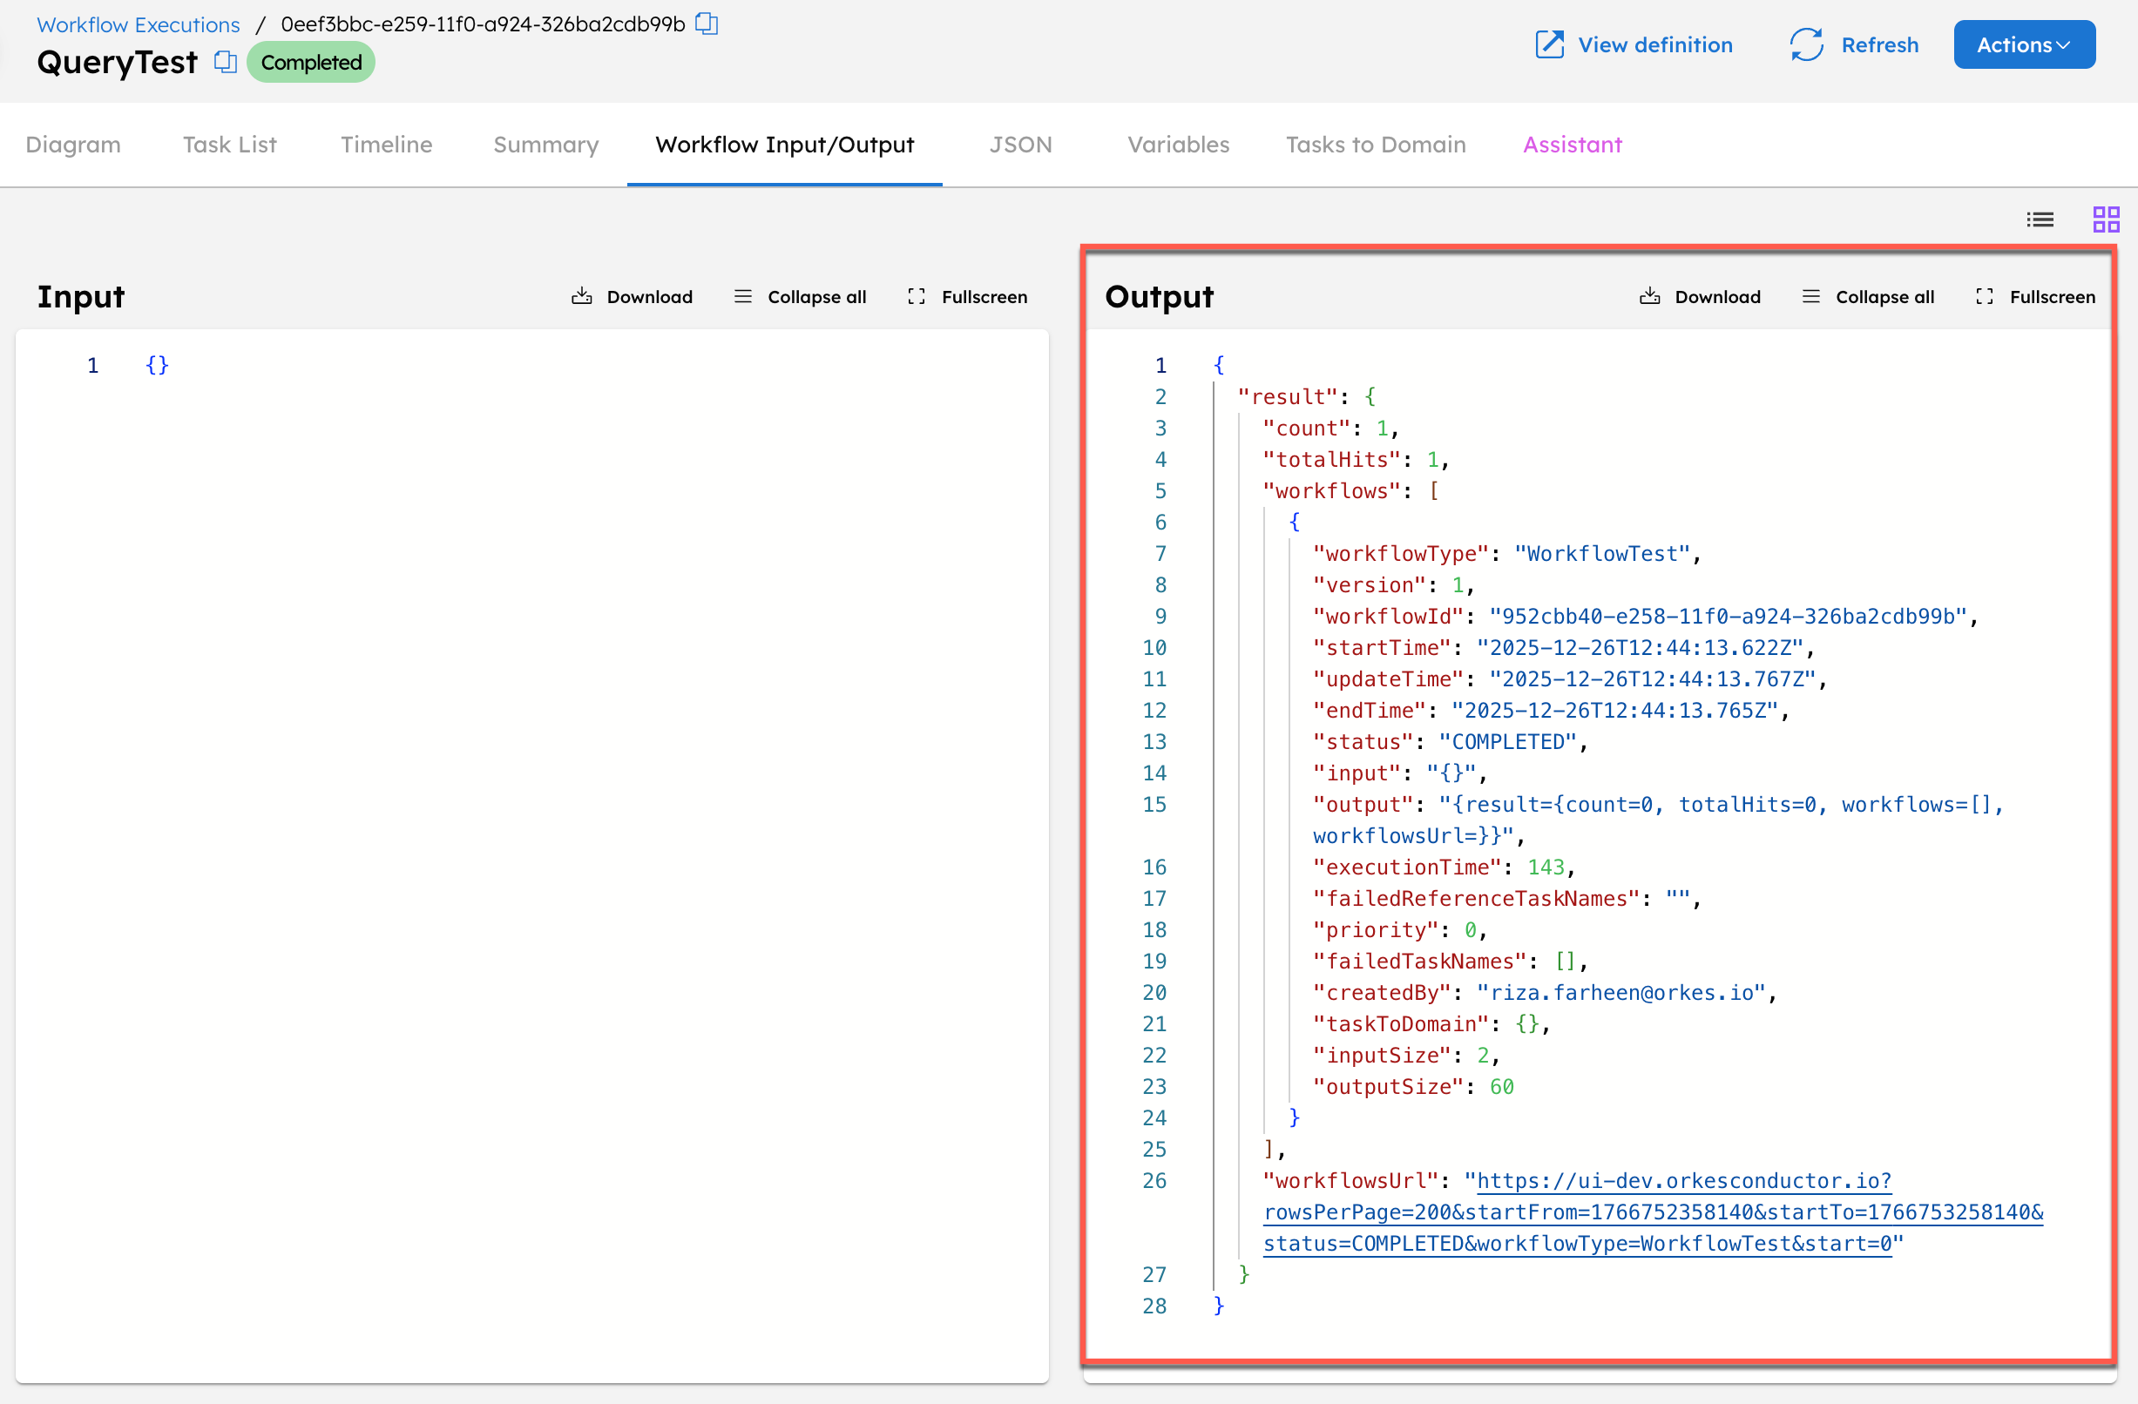Screen dimensions: 2138x1404
Task: Open the JSON tab
Action: point(1020,145)
